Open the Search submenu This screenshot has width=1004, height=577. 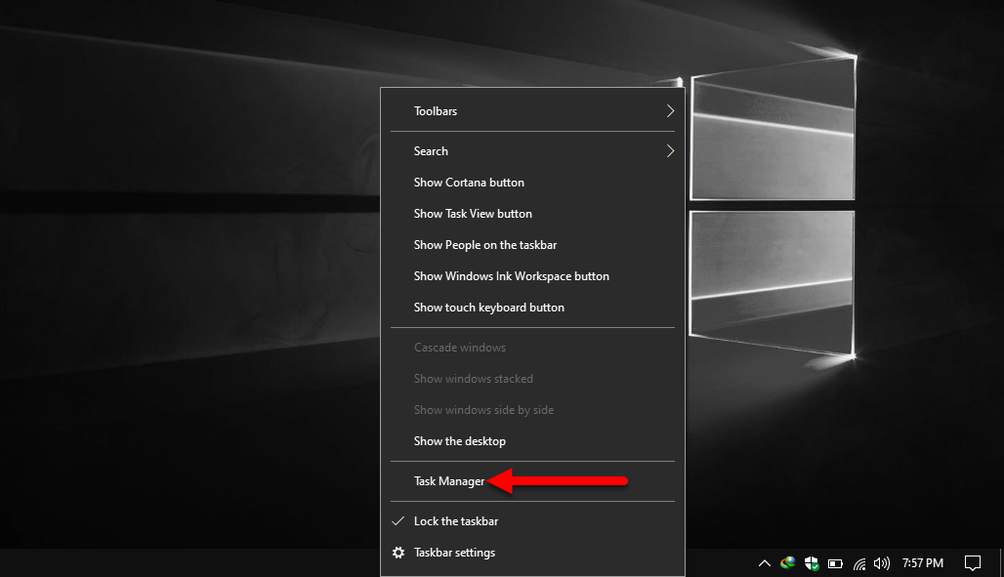(x=532, y=151)
